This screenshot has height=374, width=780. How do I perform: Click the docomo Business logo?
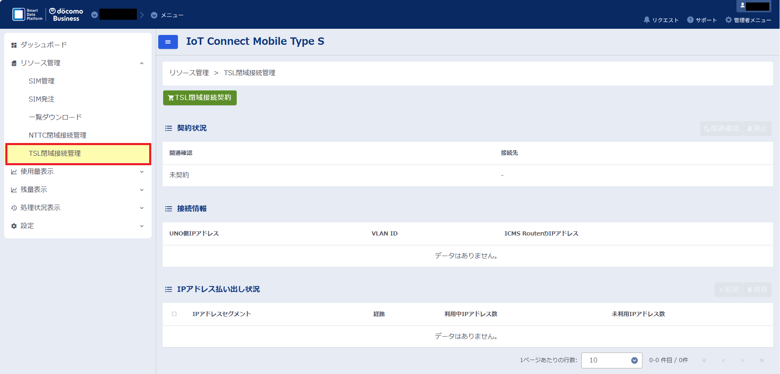(66, 14)
